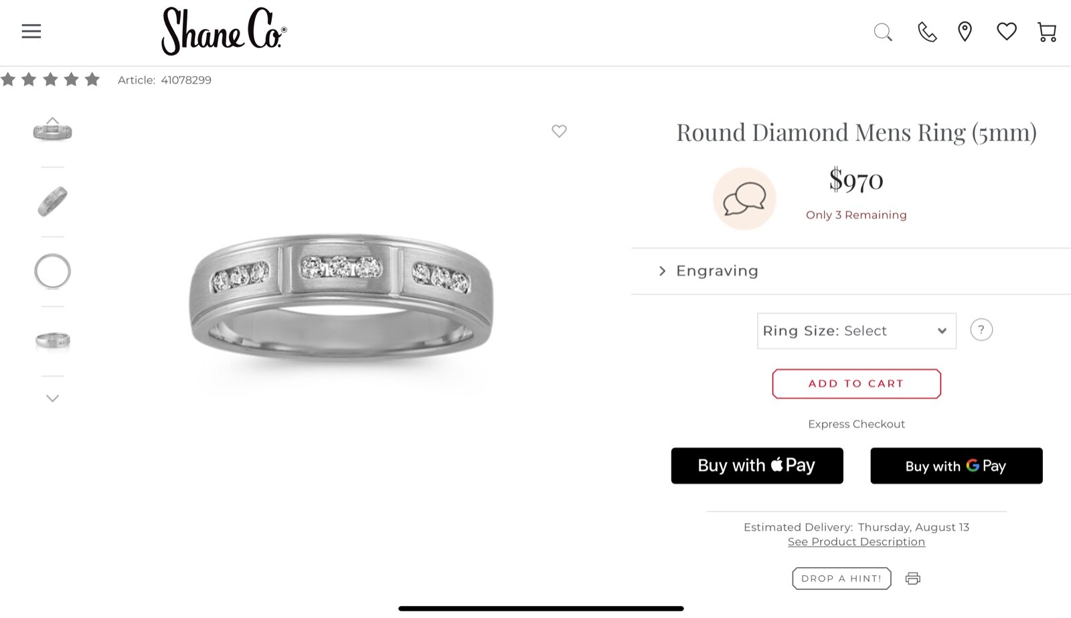
Task: Click the search magnifier icon
Action: click(883, 32)
